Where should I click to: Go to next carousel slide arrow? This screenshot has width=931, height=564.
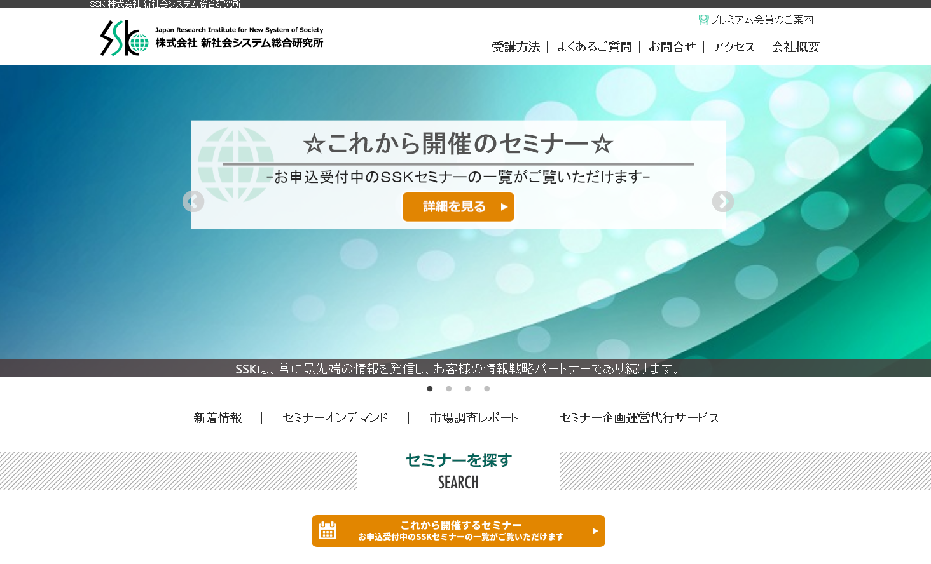[723, 201]
